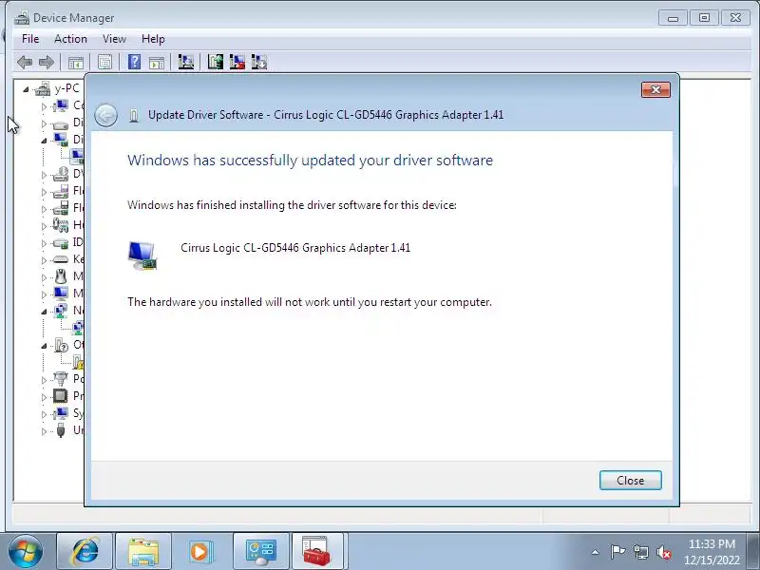Minimize the Device Manager window

tap(674, 18)
